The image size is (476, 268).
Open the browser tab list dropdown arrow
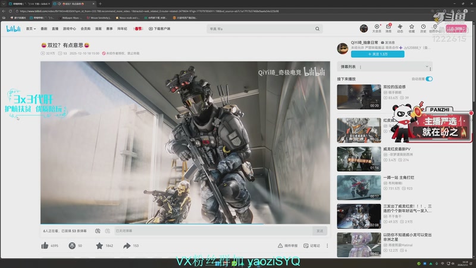click(4, 4)
